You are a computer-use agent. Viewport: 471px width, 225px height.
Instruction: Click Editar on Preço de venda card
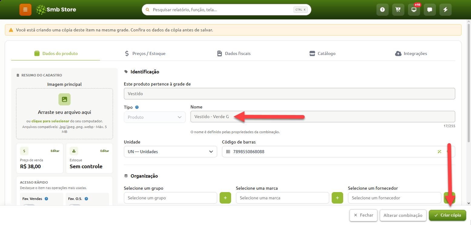pyautogui.click(x=55, y=151)
